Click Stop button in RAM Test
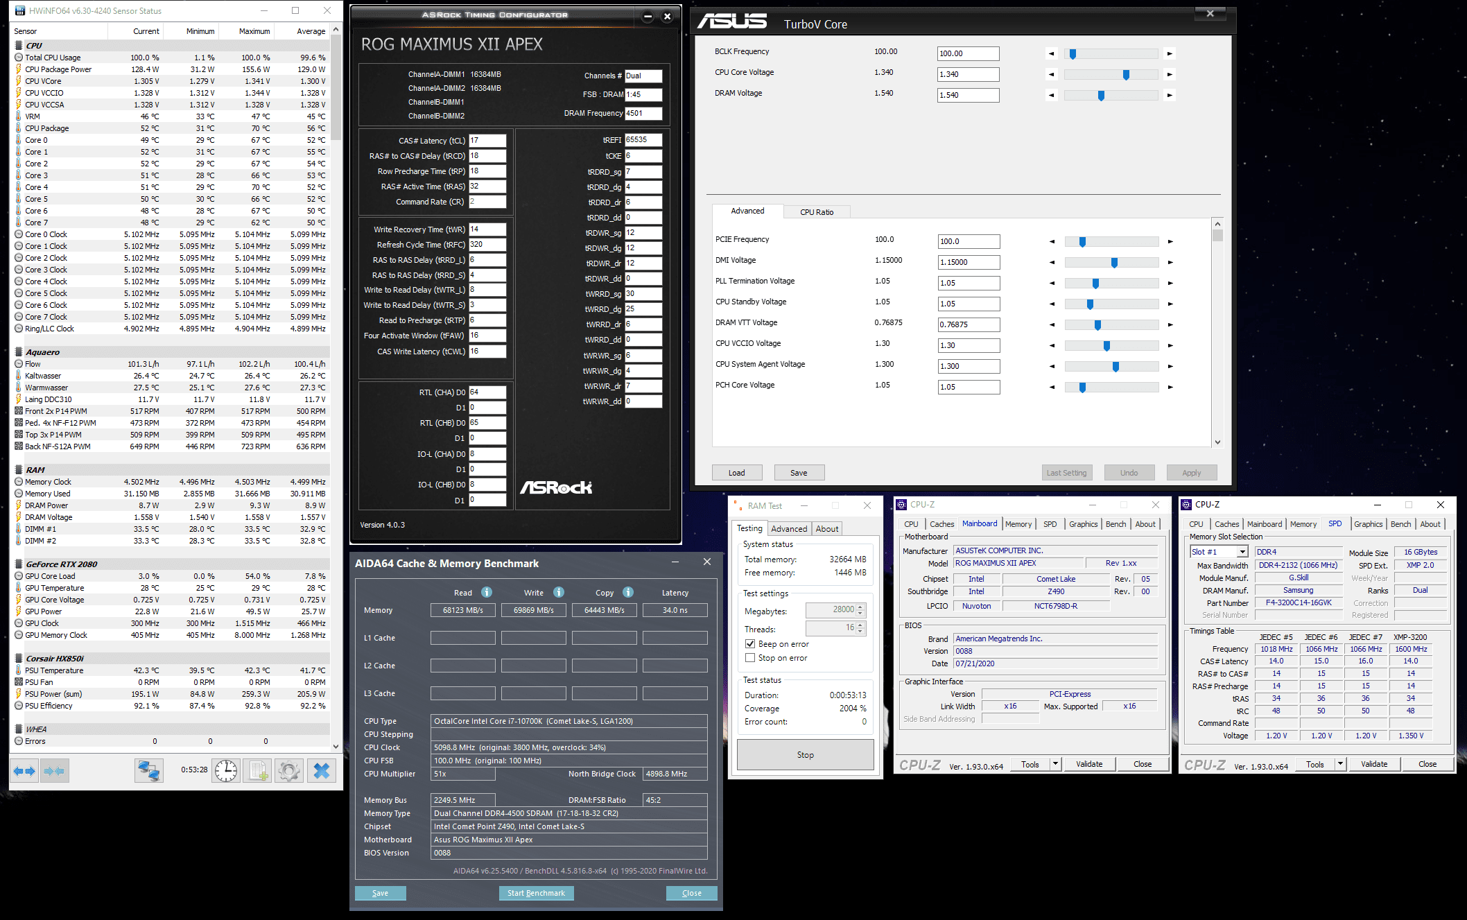1467x920 pixels. tap(805, 754)
